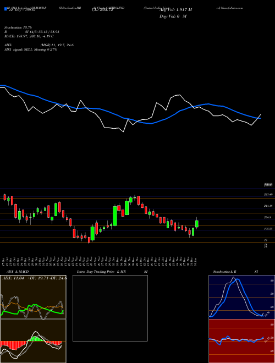Click the blue 12 Day SMA legend square
The image size is (275, 363).
coord(5,9)
